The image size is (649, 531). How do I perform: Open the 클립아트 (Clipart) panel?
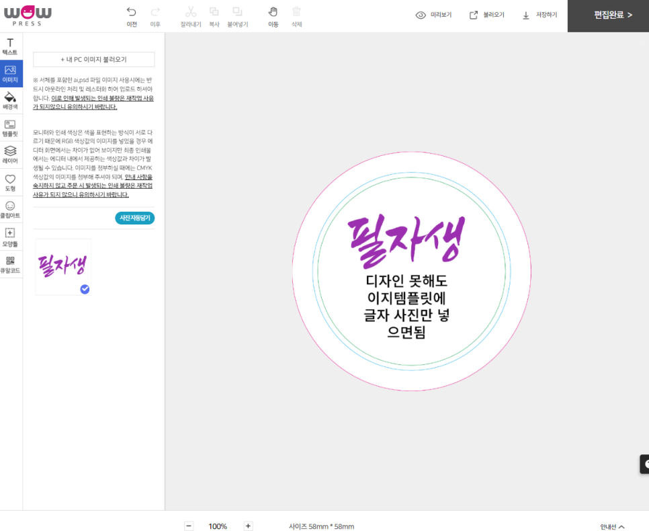(10, 210)
